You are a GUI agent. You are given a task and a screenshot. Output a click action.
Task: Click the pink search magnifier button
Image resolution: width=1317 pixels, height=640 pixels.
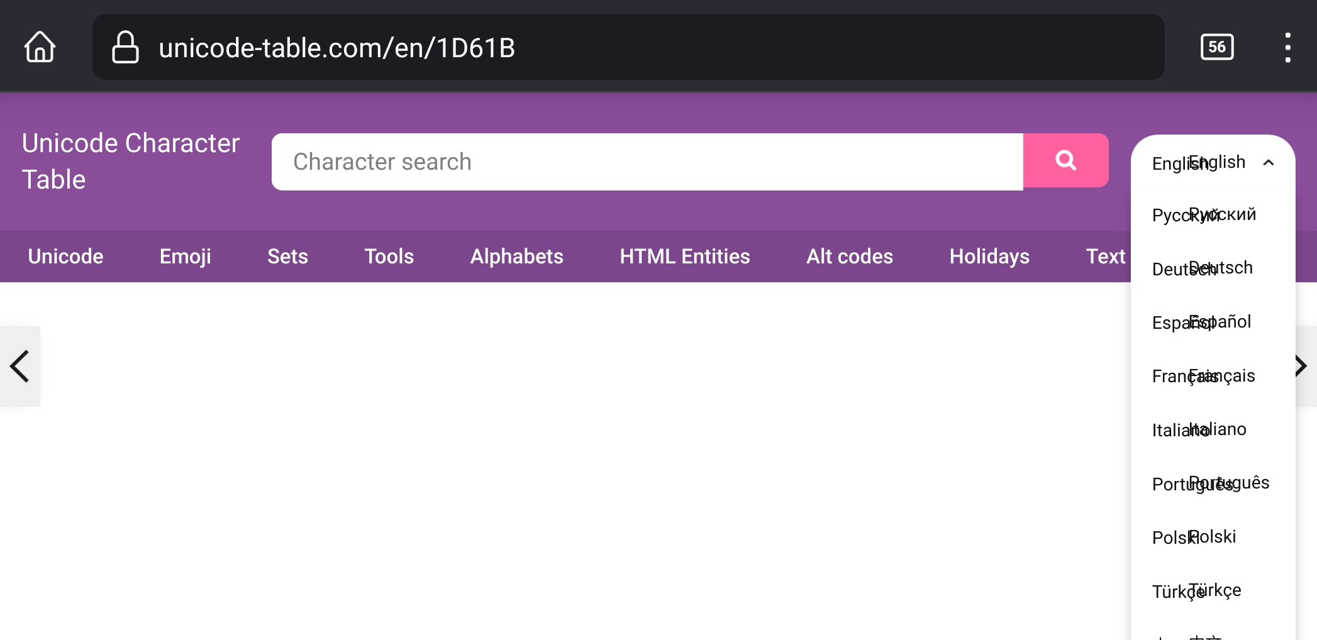tap(1065, 160)
